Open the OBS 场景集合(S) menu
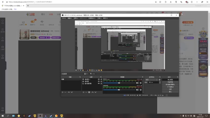The image size is (210, 118). tap(92, 18)
